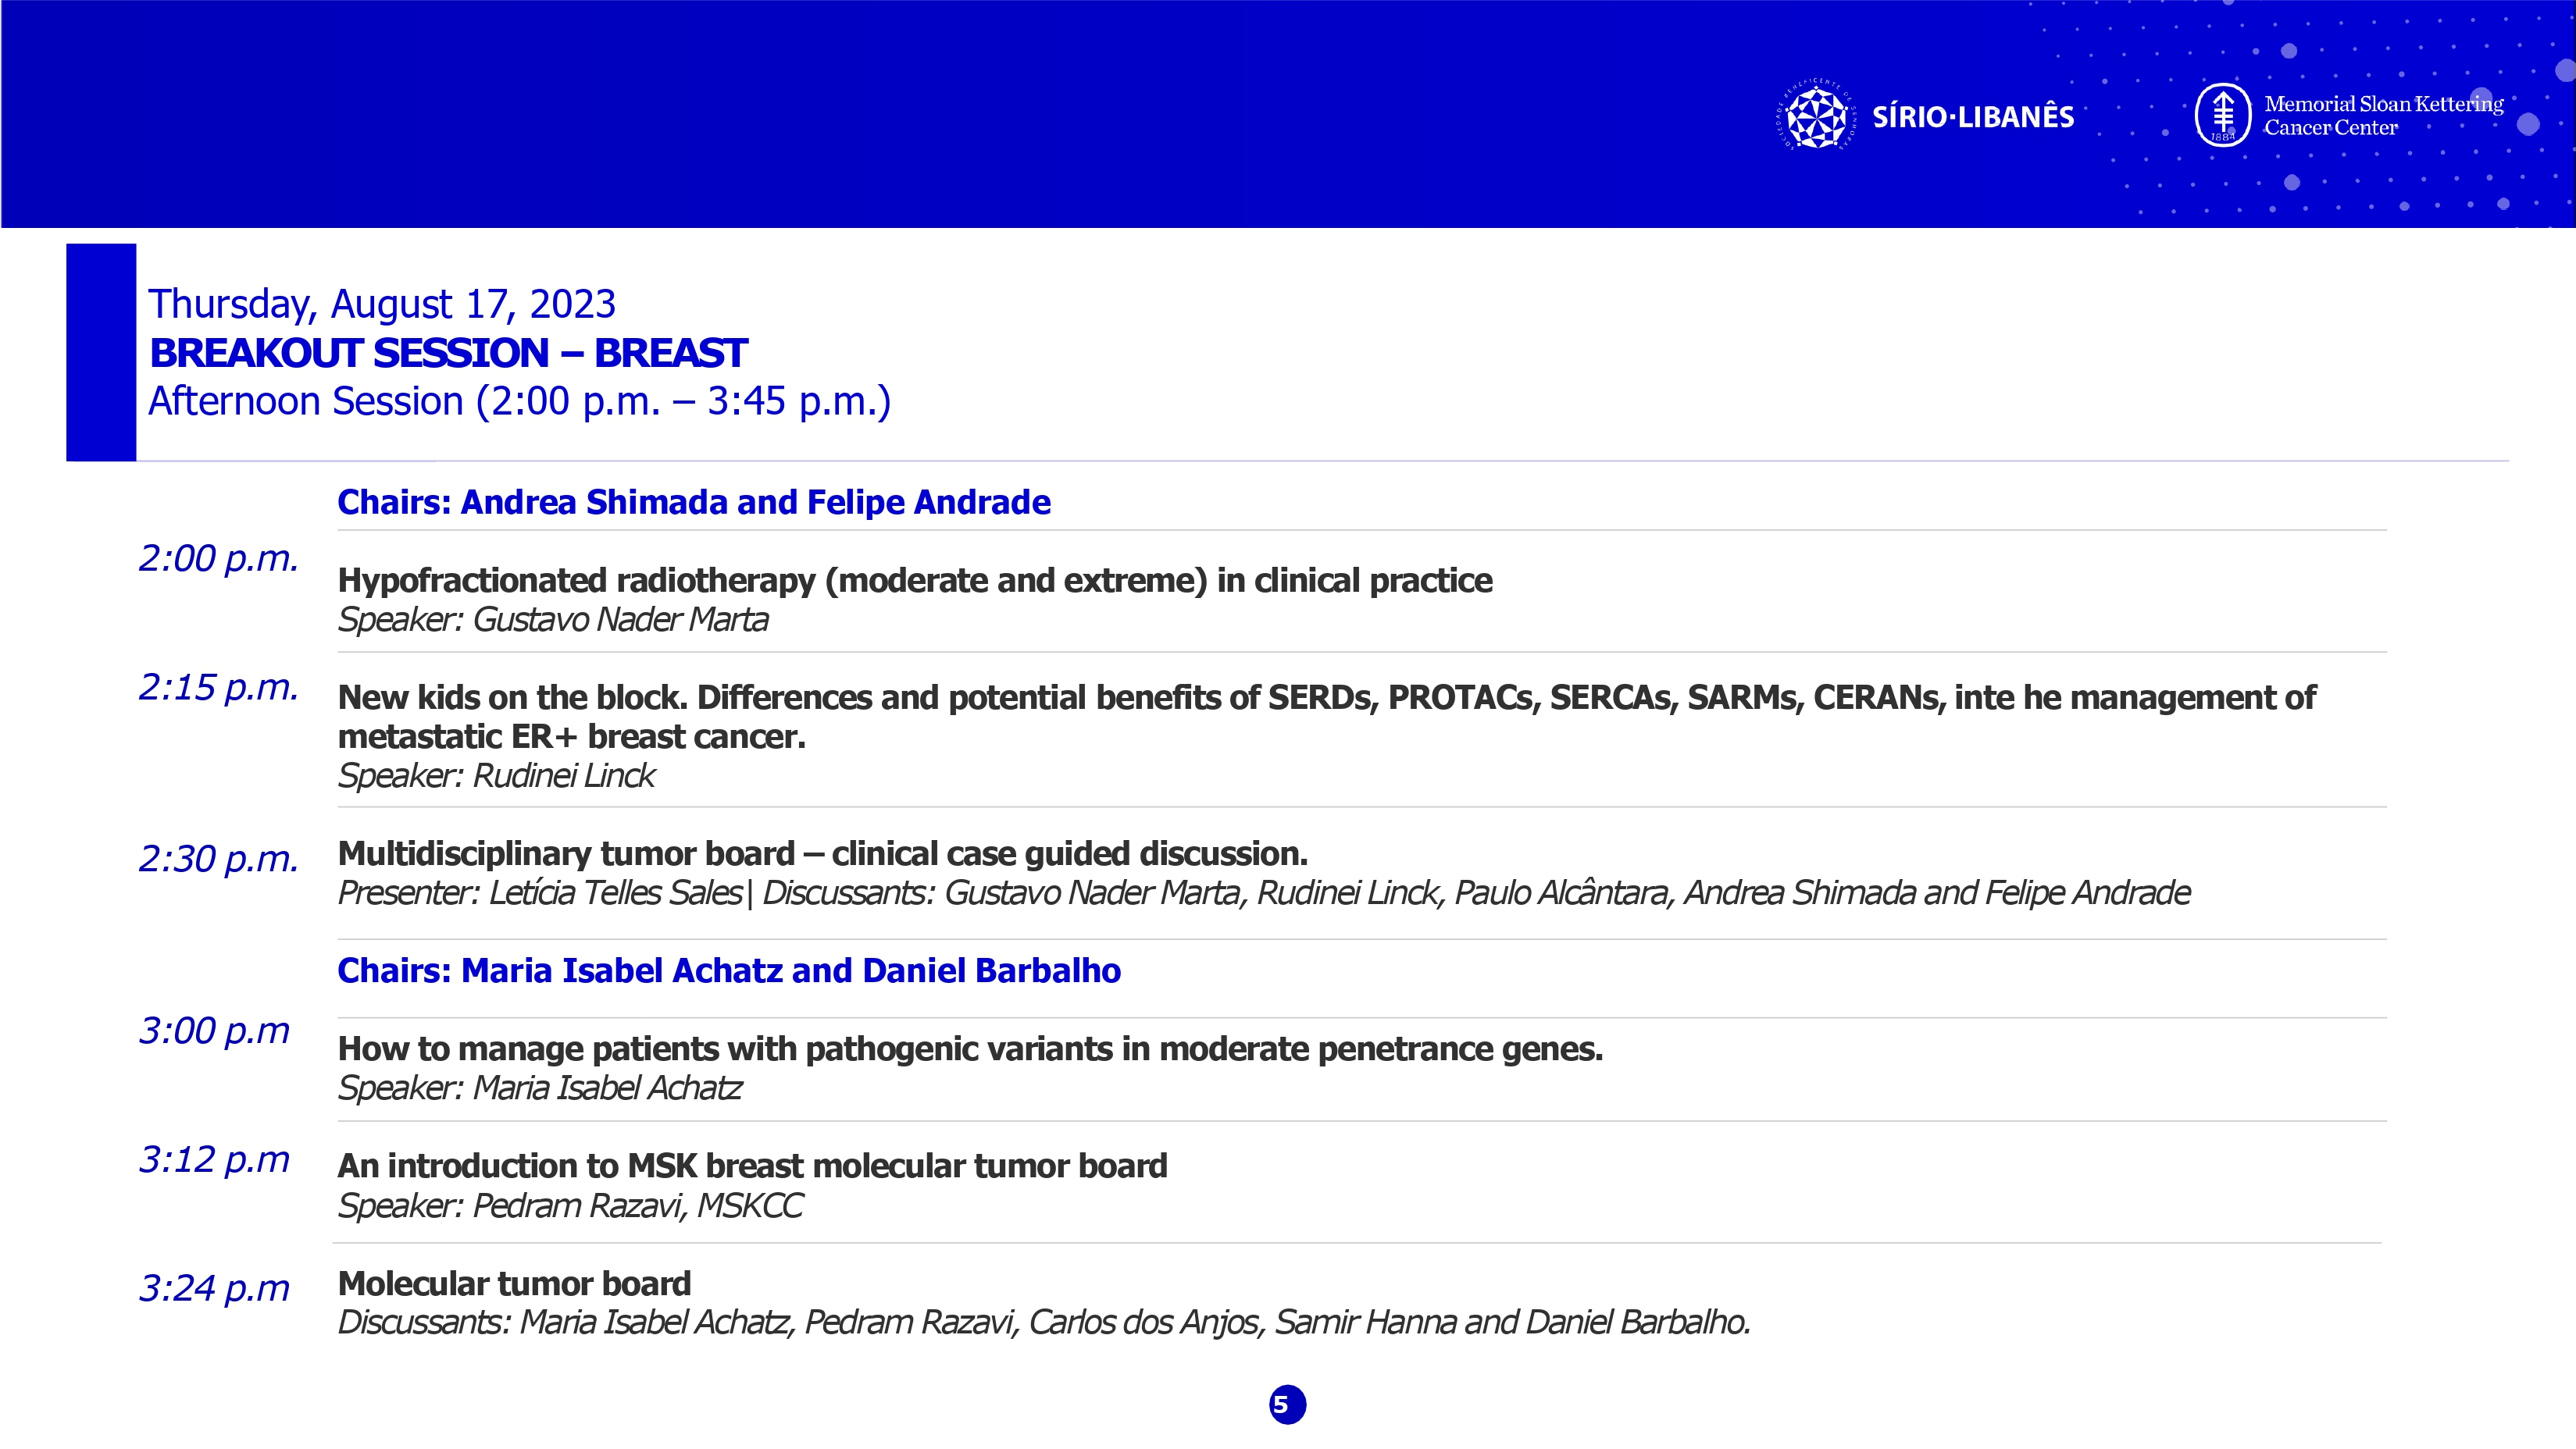Click the Memorial Sloan Kettering emblem icon

tap(2222, 115)
